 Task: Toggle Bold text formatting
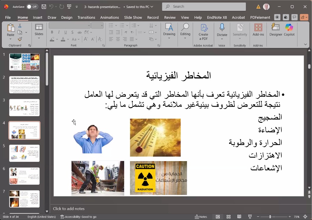point(52,32)
